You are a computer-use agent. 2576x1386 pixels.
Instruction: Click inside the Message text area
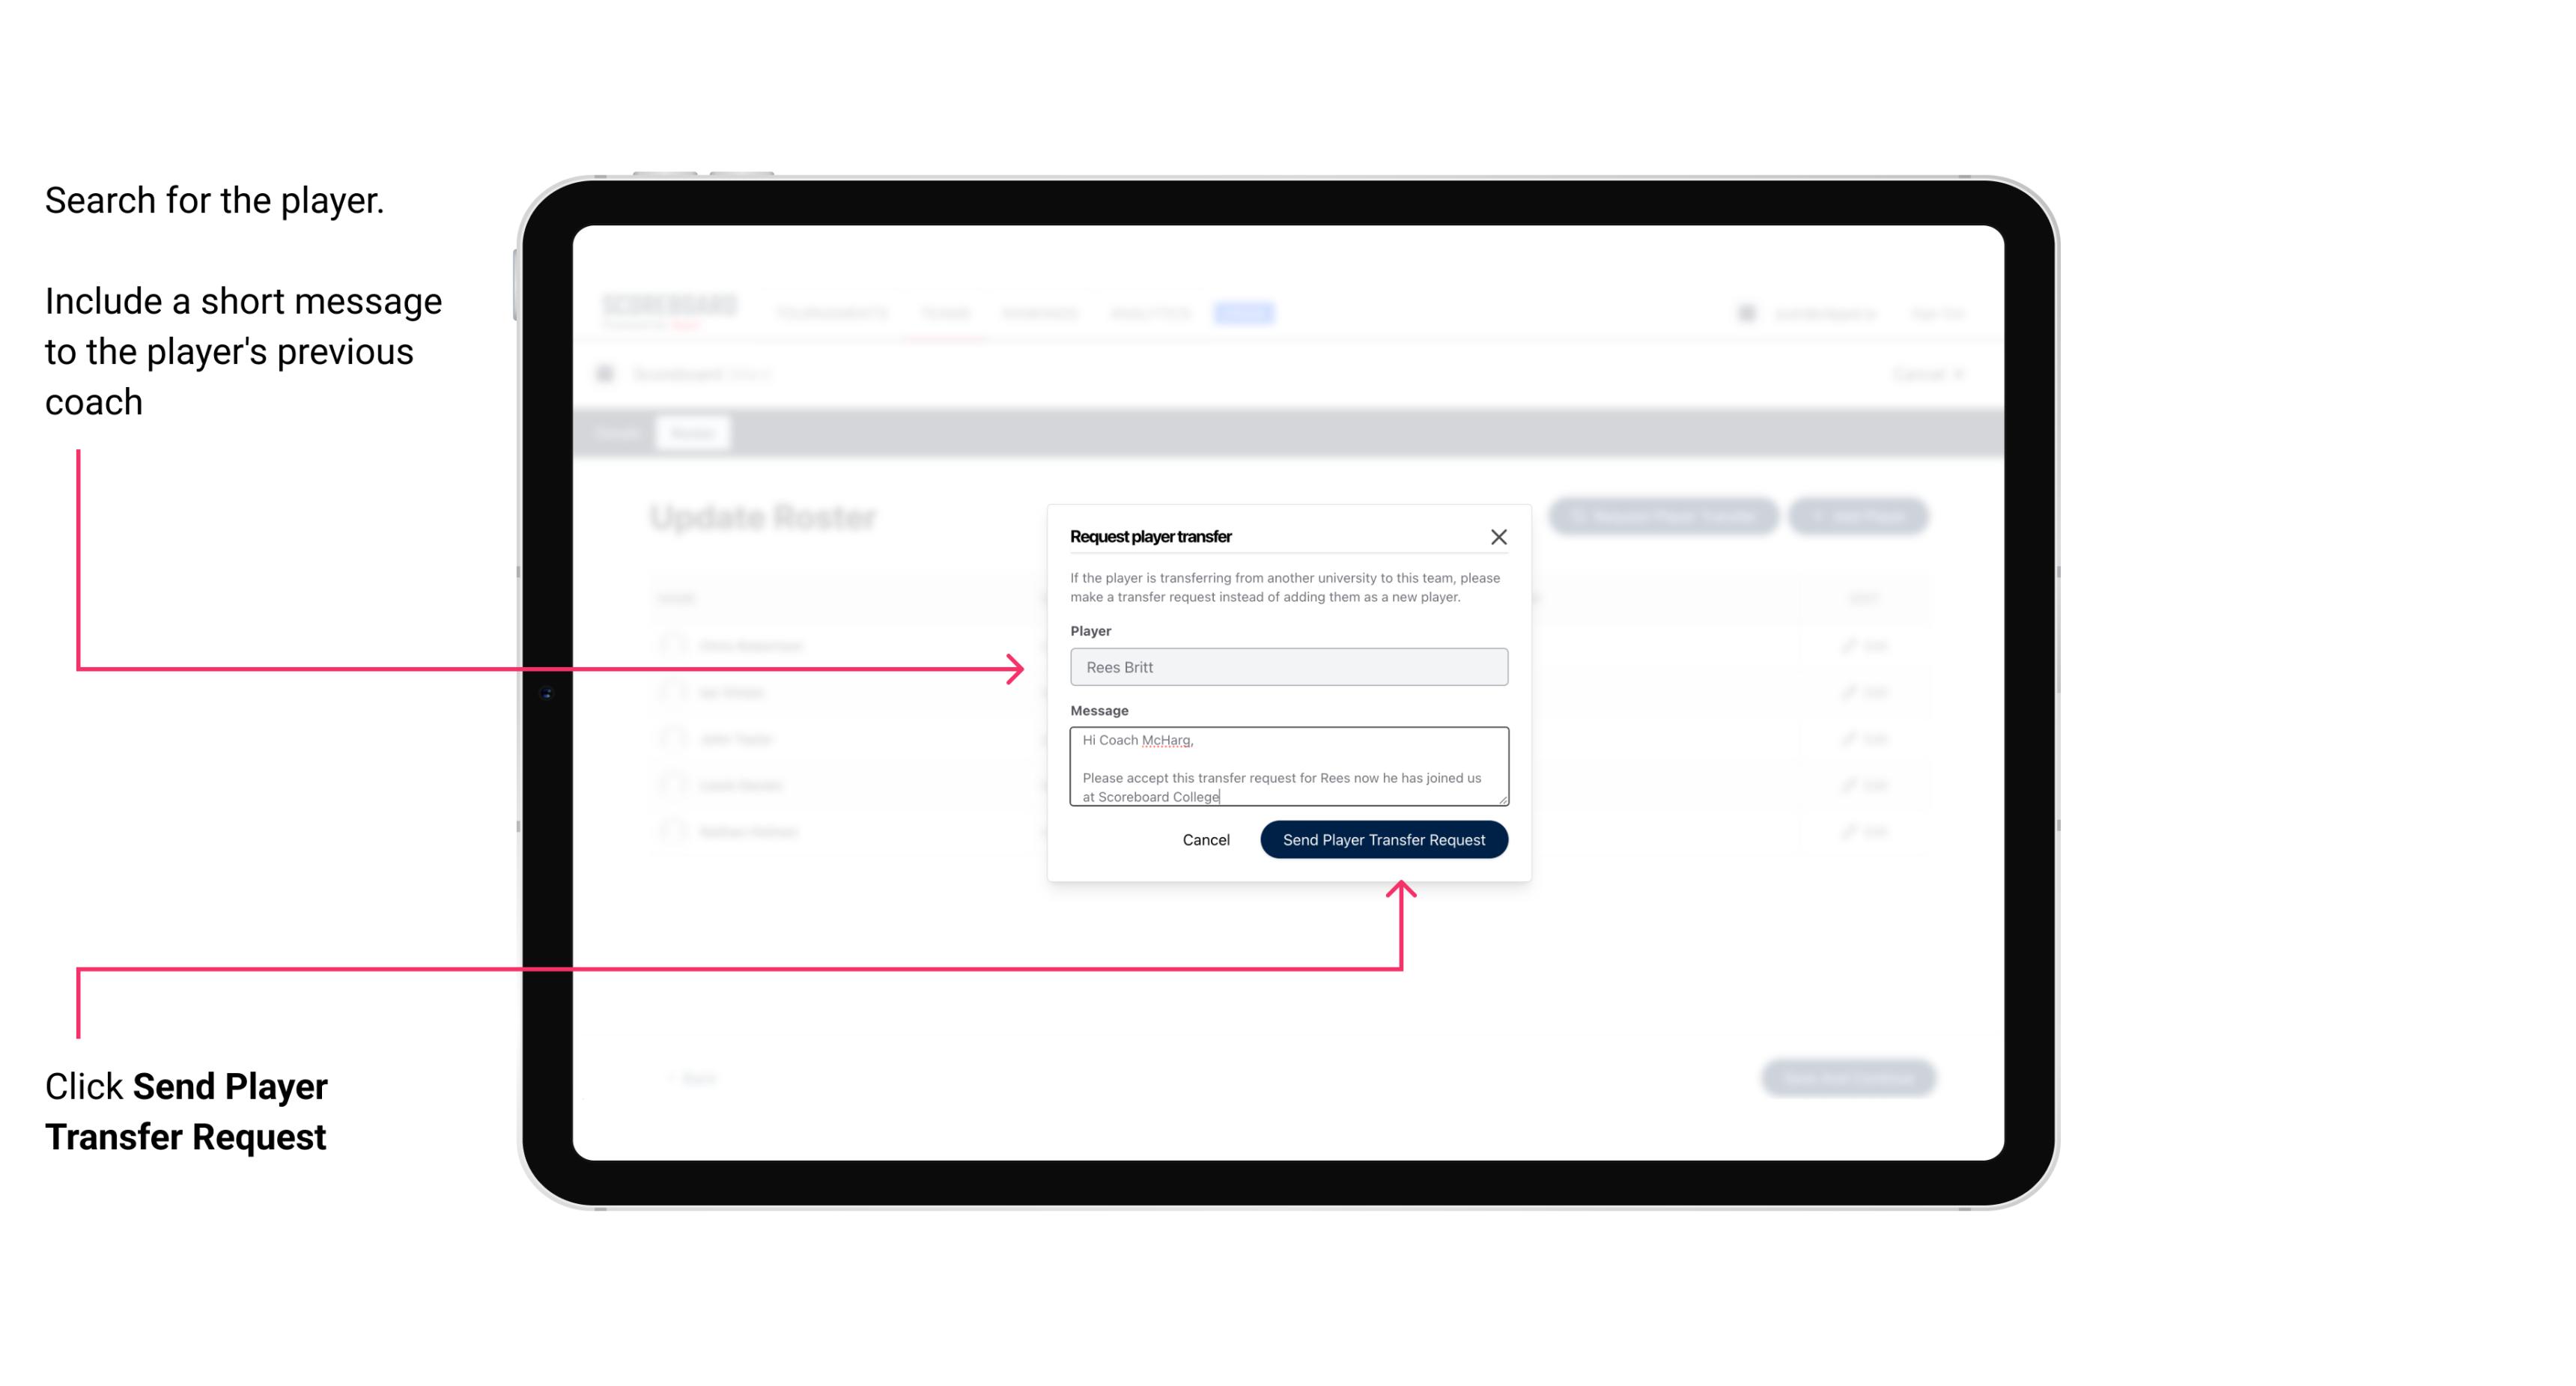1287,767
